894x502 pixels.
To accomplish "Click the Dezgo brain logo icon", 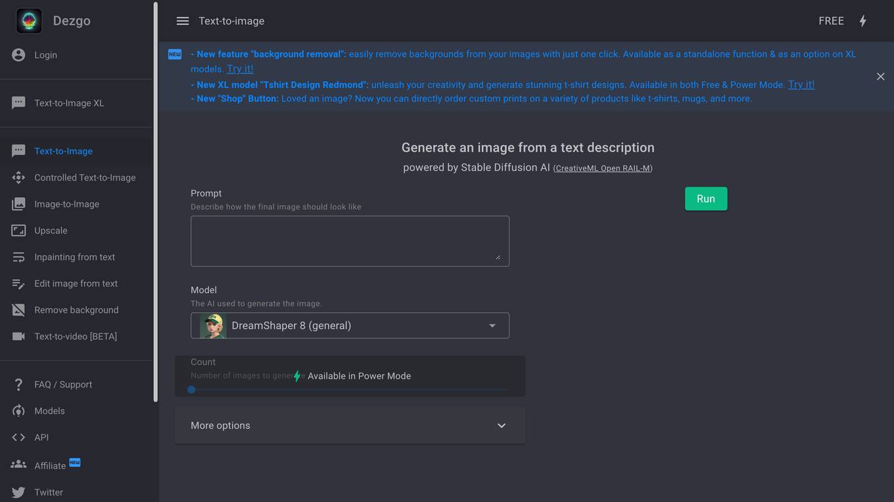I will click(x=29, y=21).
